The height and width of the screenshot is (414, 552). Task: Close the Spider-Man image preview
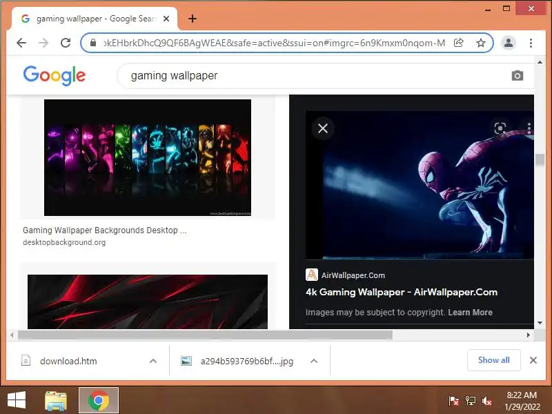323,128
